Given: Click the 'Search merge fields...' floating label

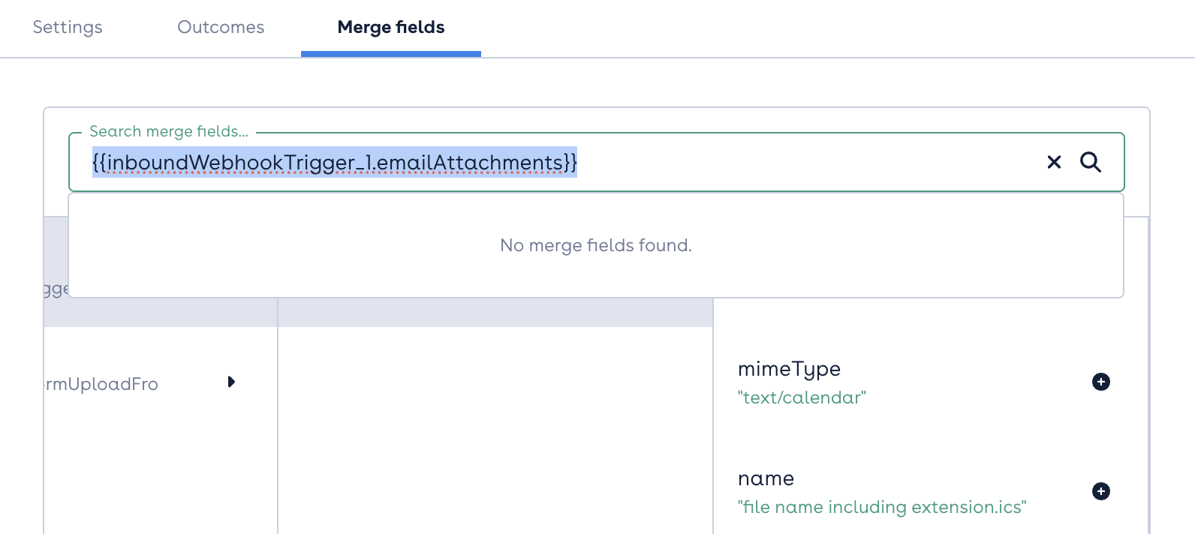Looking at the screenshot, I should (169, 131).
